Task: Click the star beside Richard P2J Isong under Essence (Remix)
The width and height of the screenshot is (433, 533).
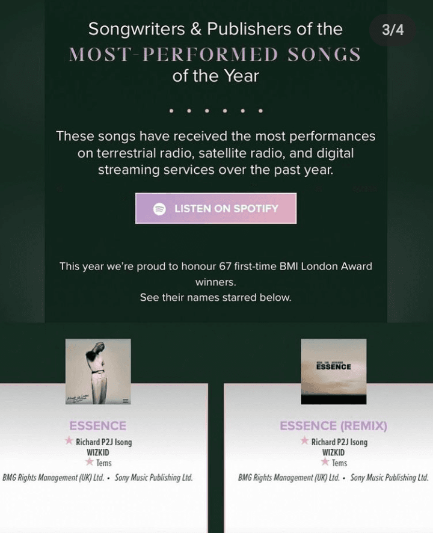Action: tap(304, 441)
